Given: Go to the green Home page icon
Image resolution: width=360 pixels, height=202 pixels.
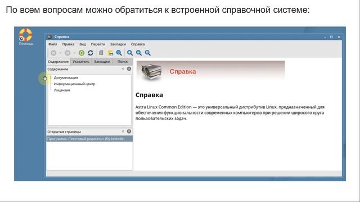Looking at the screenshot, I should point(82,53).
